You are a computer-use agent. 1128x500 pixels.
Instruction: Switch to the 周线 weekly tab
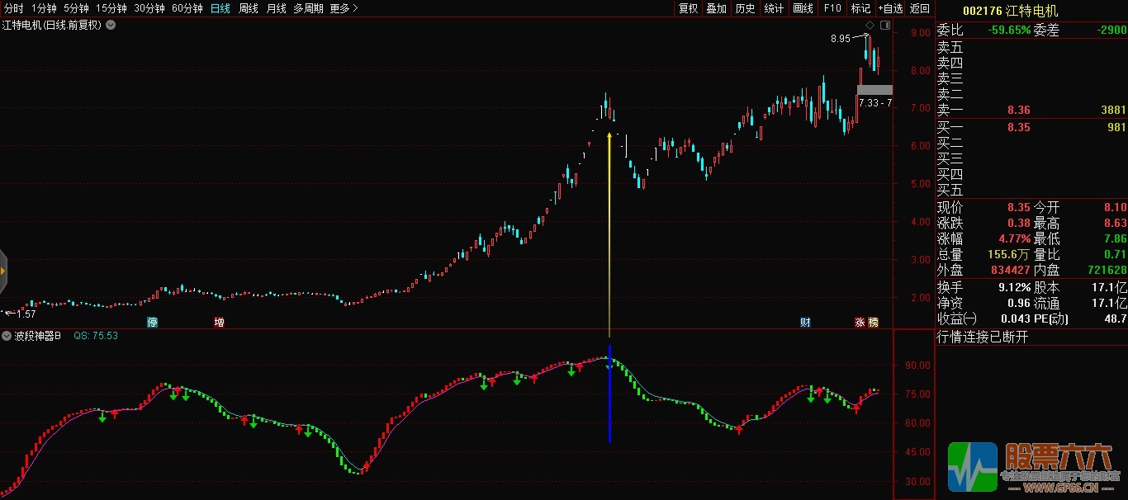249,8
